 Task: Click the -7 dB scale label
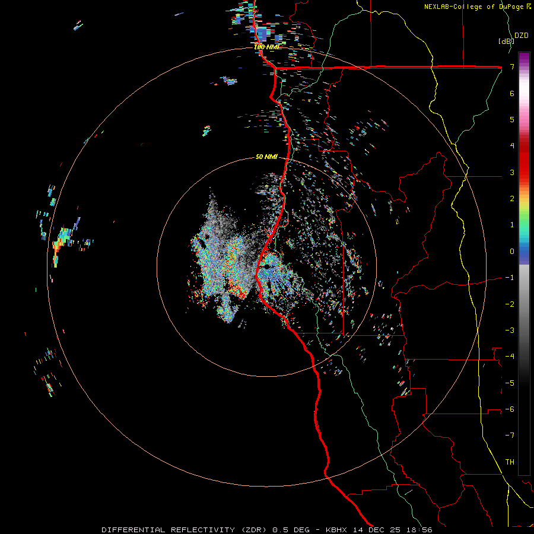point(510,436)
